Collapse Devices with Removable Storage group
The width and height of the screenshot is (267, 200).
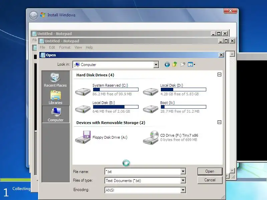click(219, 122)
